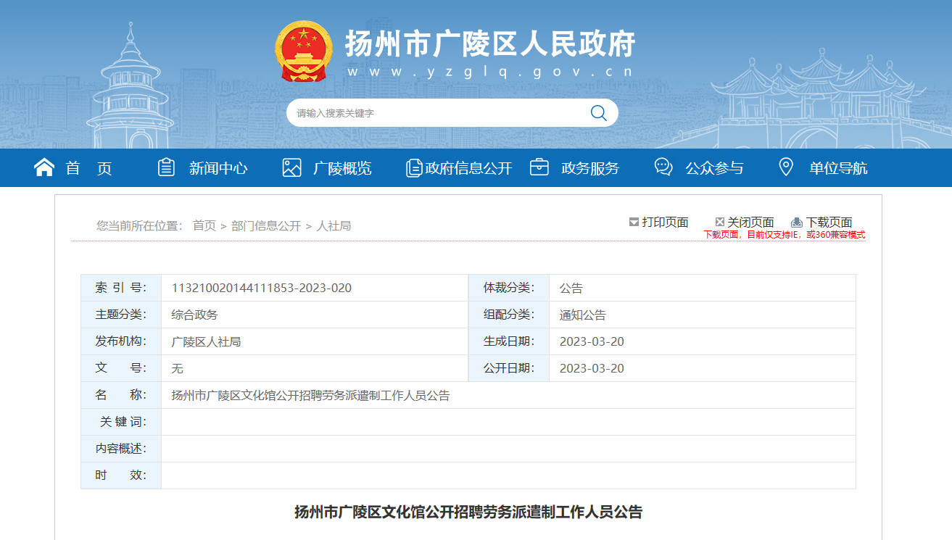
Task: Click the magnifier search icon
Action: [598, 112]
